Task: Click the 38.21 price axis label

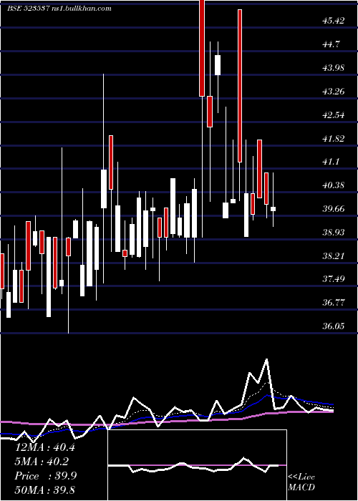Action: [x=334, y=256]
